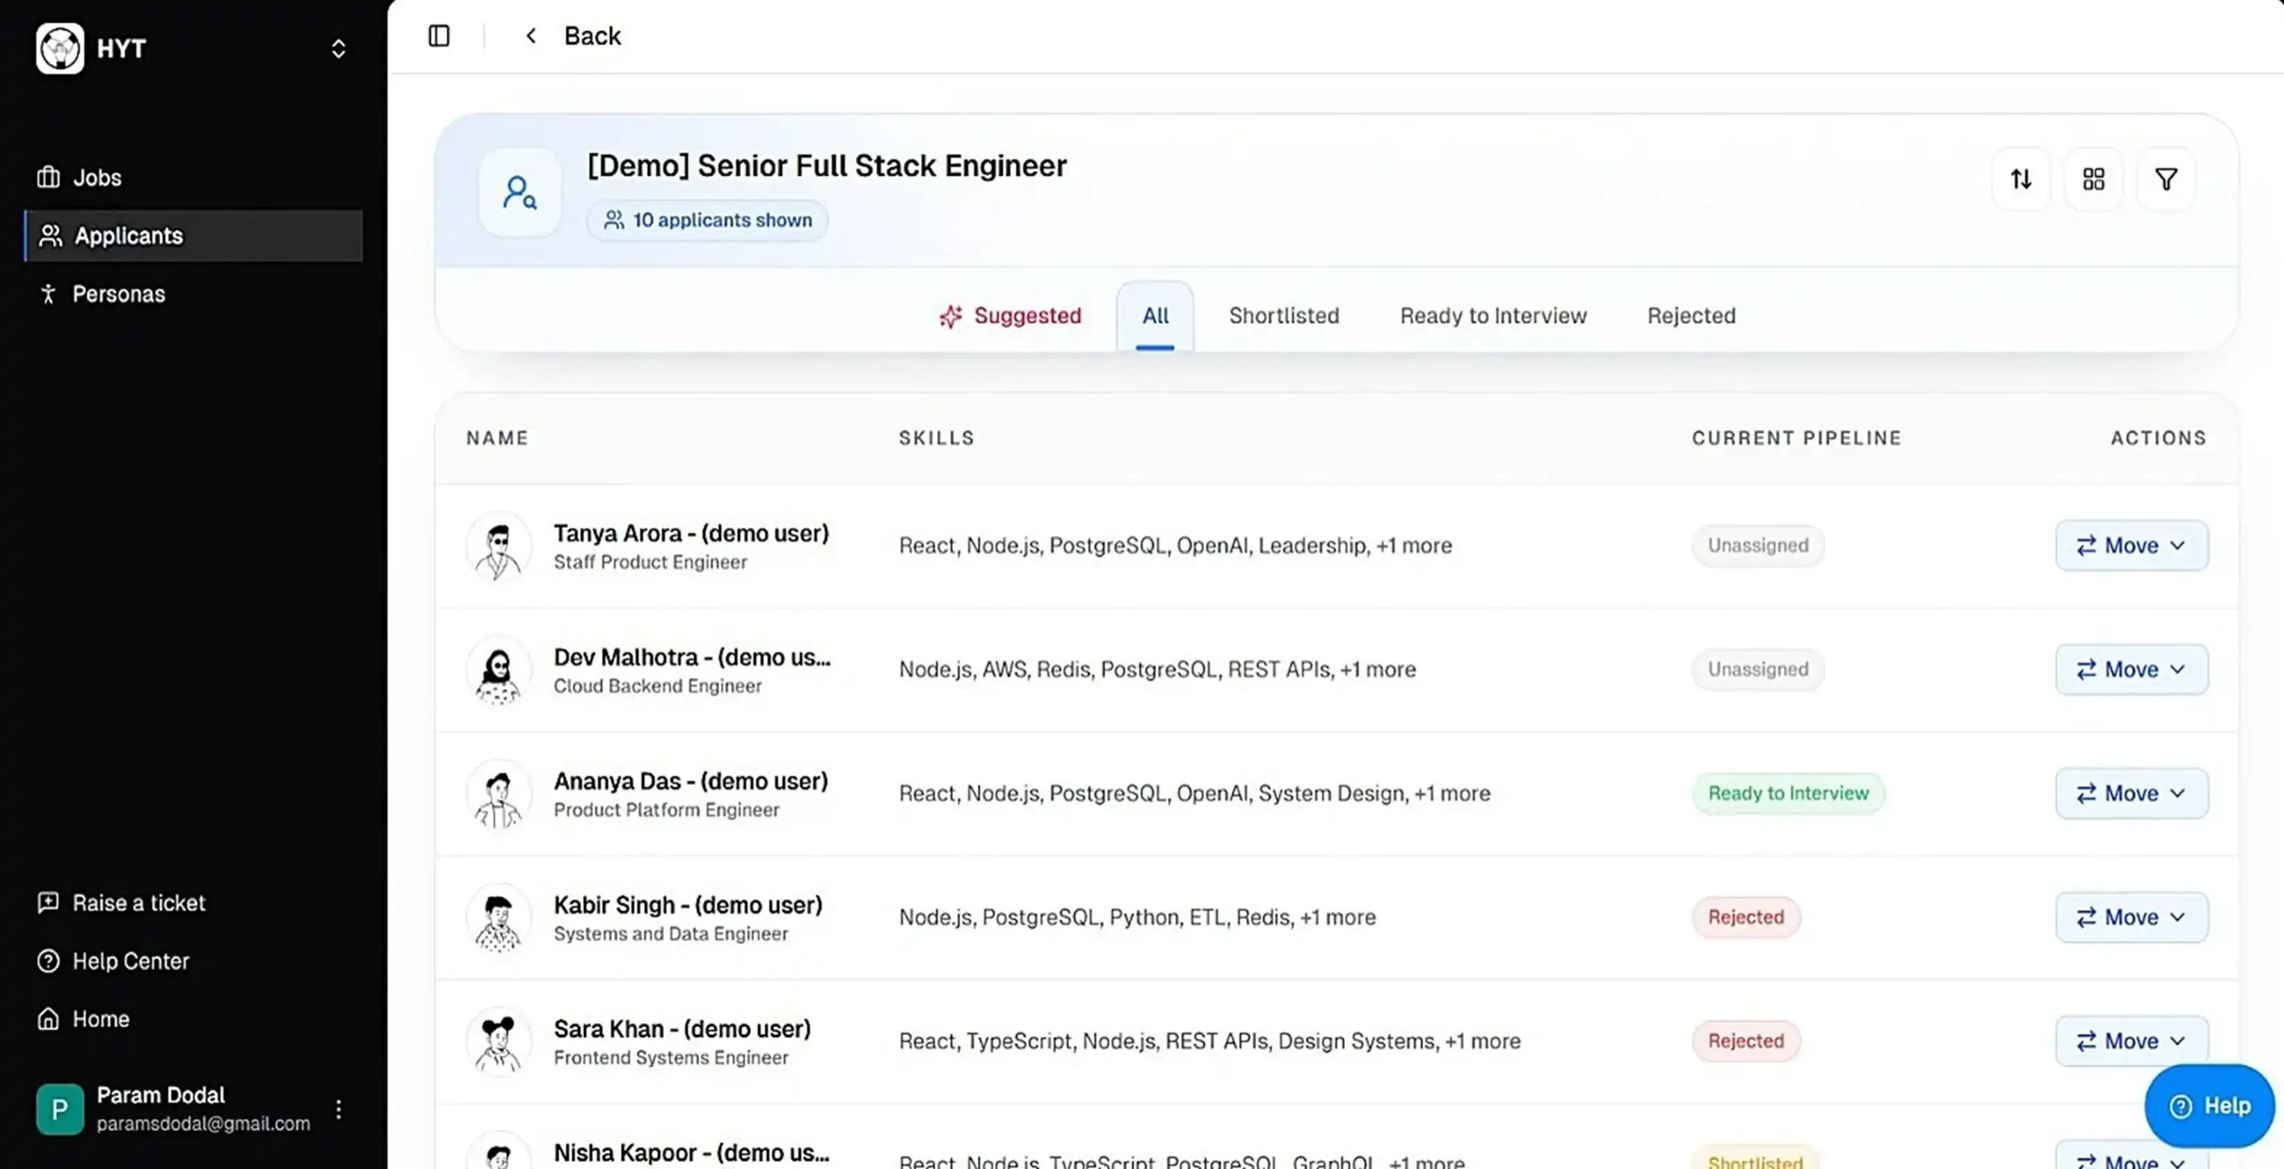Expand the HYT workspace switcher chevrons
The image size is (2284, 1169).
(x=339, y=48)
